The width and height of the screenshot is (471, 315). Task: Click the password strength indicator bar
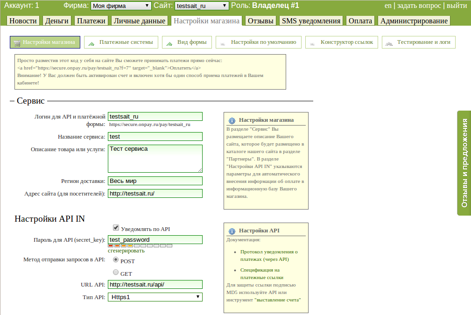[140, 245]
